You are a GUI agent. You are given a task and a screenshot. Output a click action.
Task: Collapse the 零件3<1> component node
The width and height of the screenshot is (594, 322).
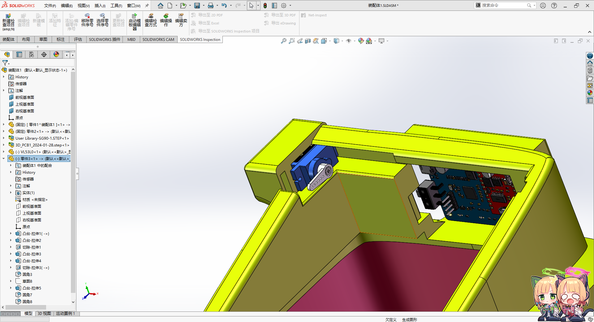tap(4, 159)
